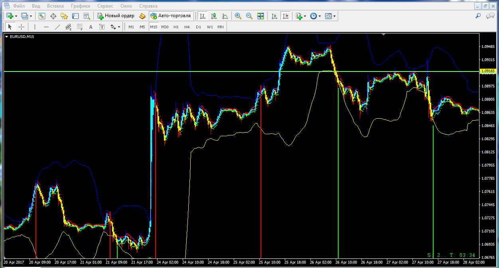Open the Сервис menu
Viewport: 499px width, 268px height.
pyautogui.click(x=105, y=6)
